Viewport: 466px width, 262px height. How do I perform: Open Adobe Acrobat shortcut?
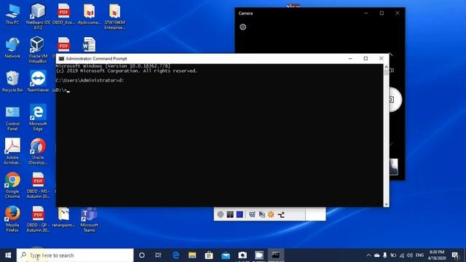coord(12,151)
